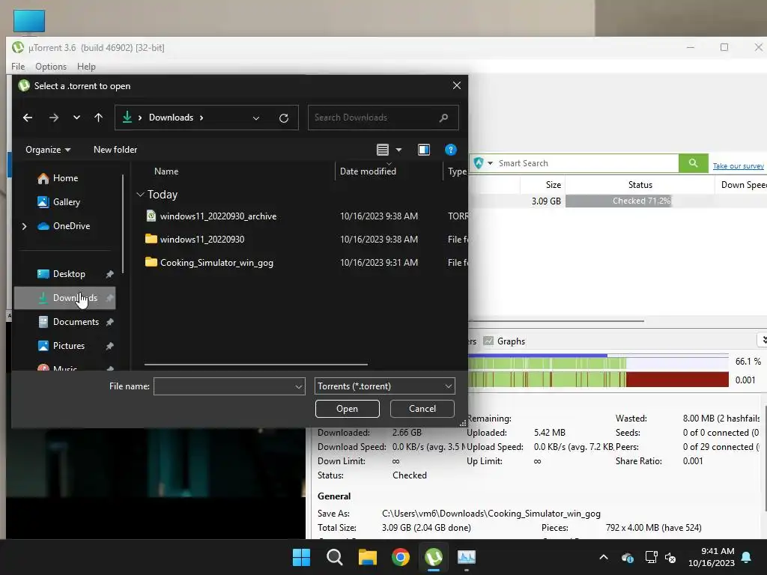Show hidden system tray icons
767x575 pixels.
tap(604, 557)
